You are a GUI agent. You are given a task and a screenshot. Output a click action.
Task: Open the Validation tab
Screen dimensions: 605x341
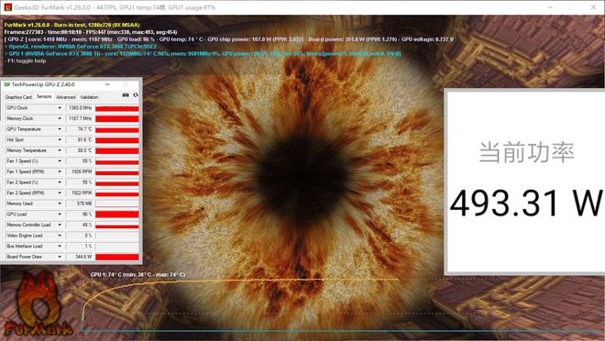pyautogui.click(x=89, y=97)
